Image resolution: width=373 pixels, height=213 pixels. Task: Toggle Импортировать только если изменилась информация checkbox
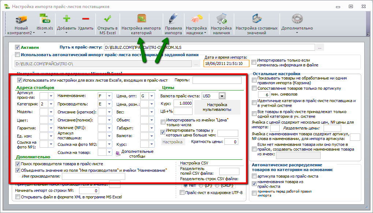(254, 62)
